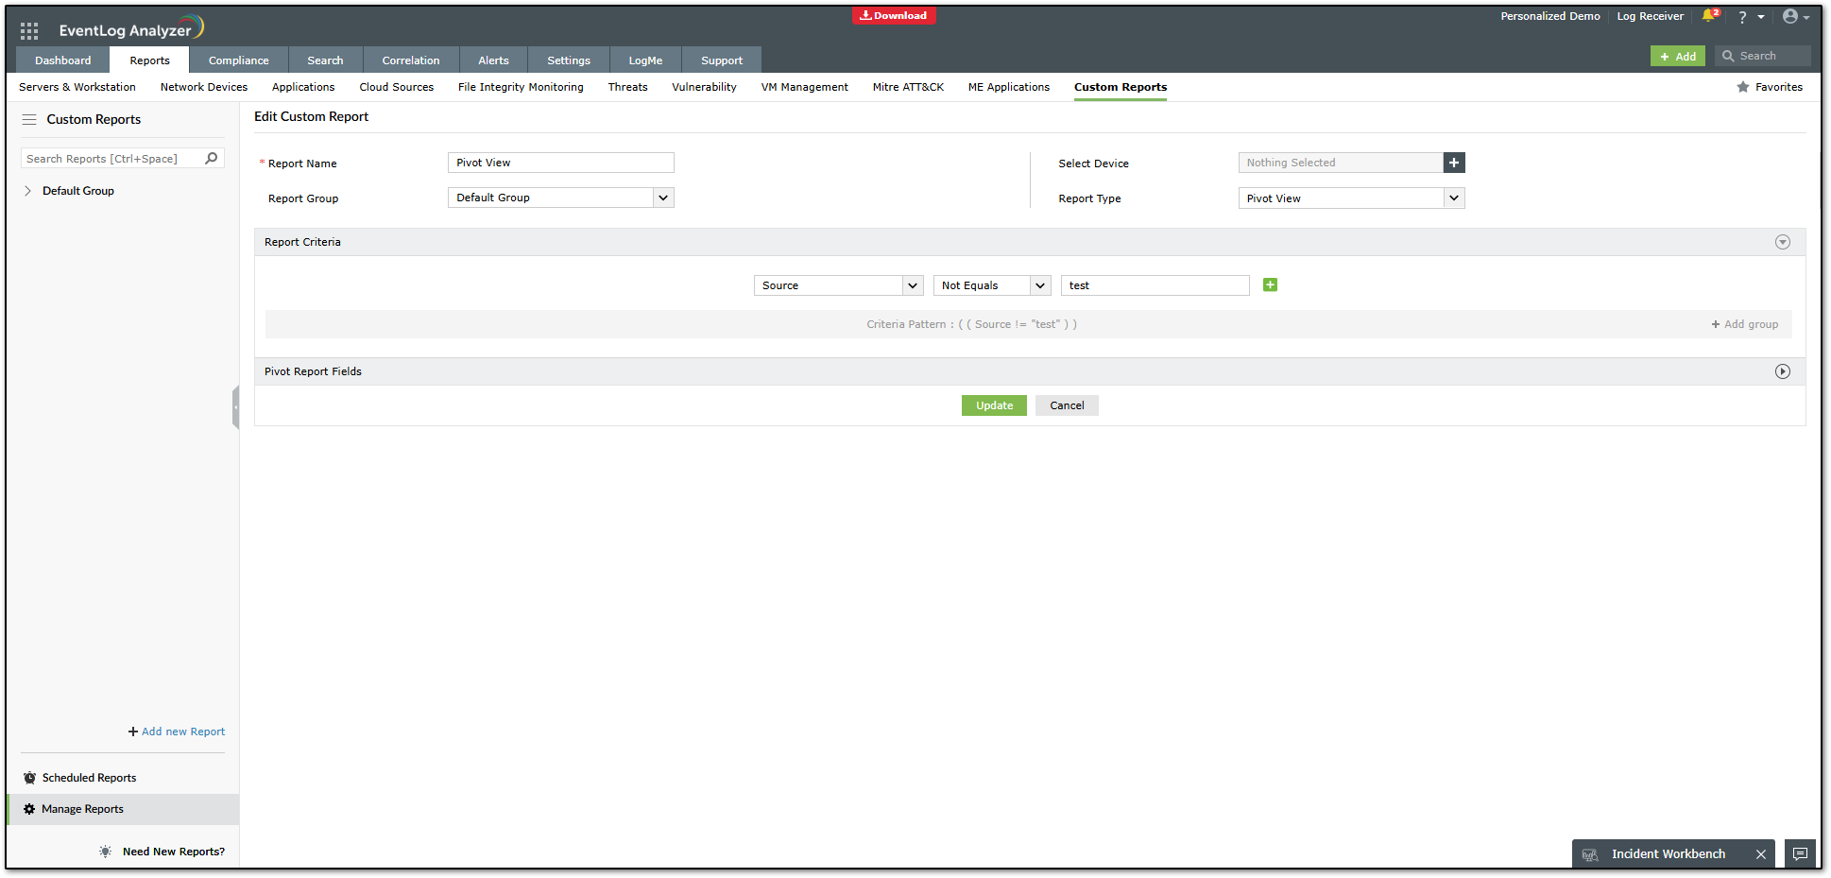Select Threats subtab
Screen dimensions: 1831x878
[x=627, y=87]
